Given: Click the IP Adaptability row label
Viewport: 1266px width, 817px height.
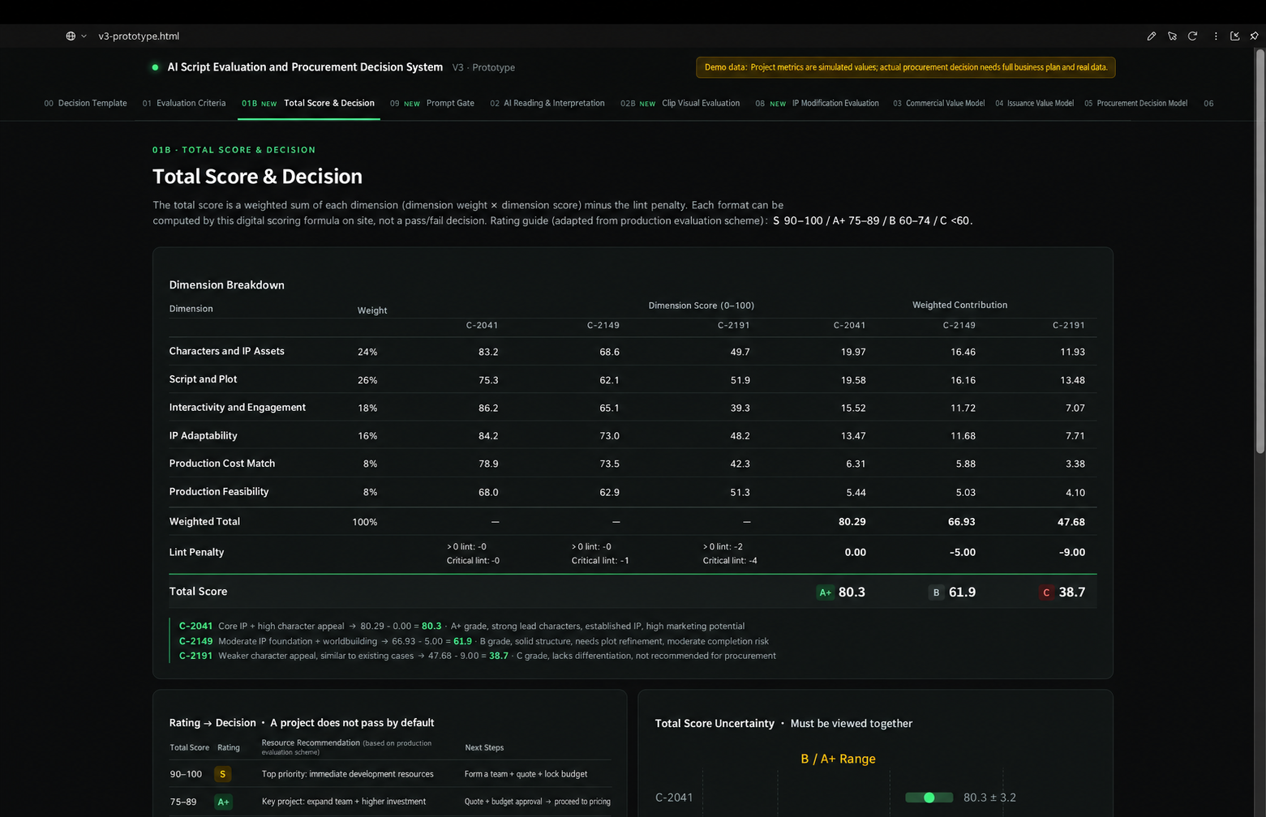Looking at the screenshot, I should (x=203, y=435).
